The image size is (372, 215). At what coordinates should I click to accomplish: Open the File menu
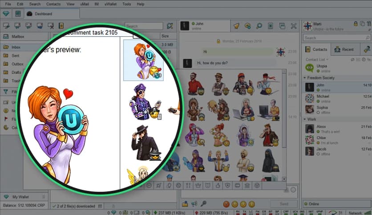coord(8,4)
